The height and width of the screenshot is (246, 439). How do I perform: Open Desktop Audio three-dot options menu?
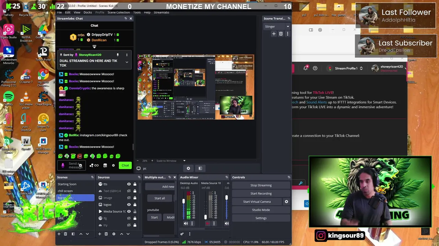point(192,223)
